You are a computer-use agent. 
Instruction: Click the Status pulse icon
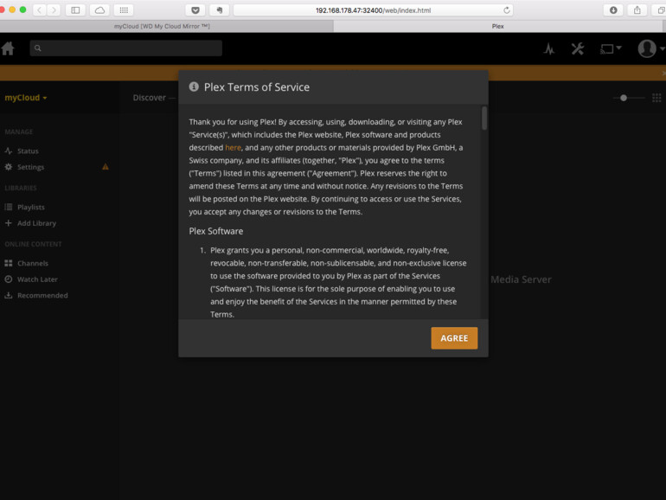point(8,151)
